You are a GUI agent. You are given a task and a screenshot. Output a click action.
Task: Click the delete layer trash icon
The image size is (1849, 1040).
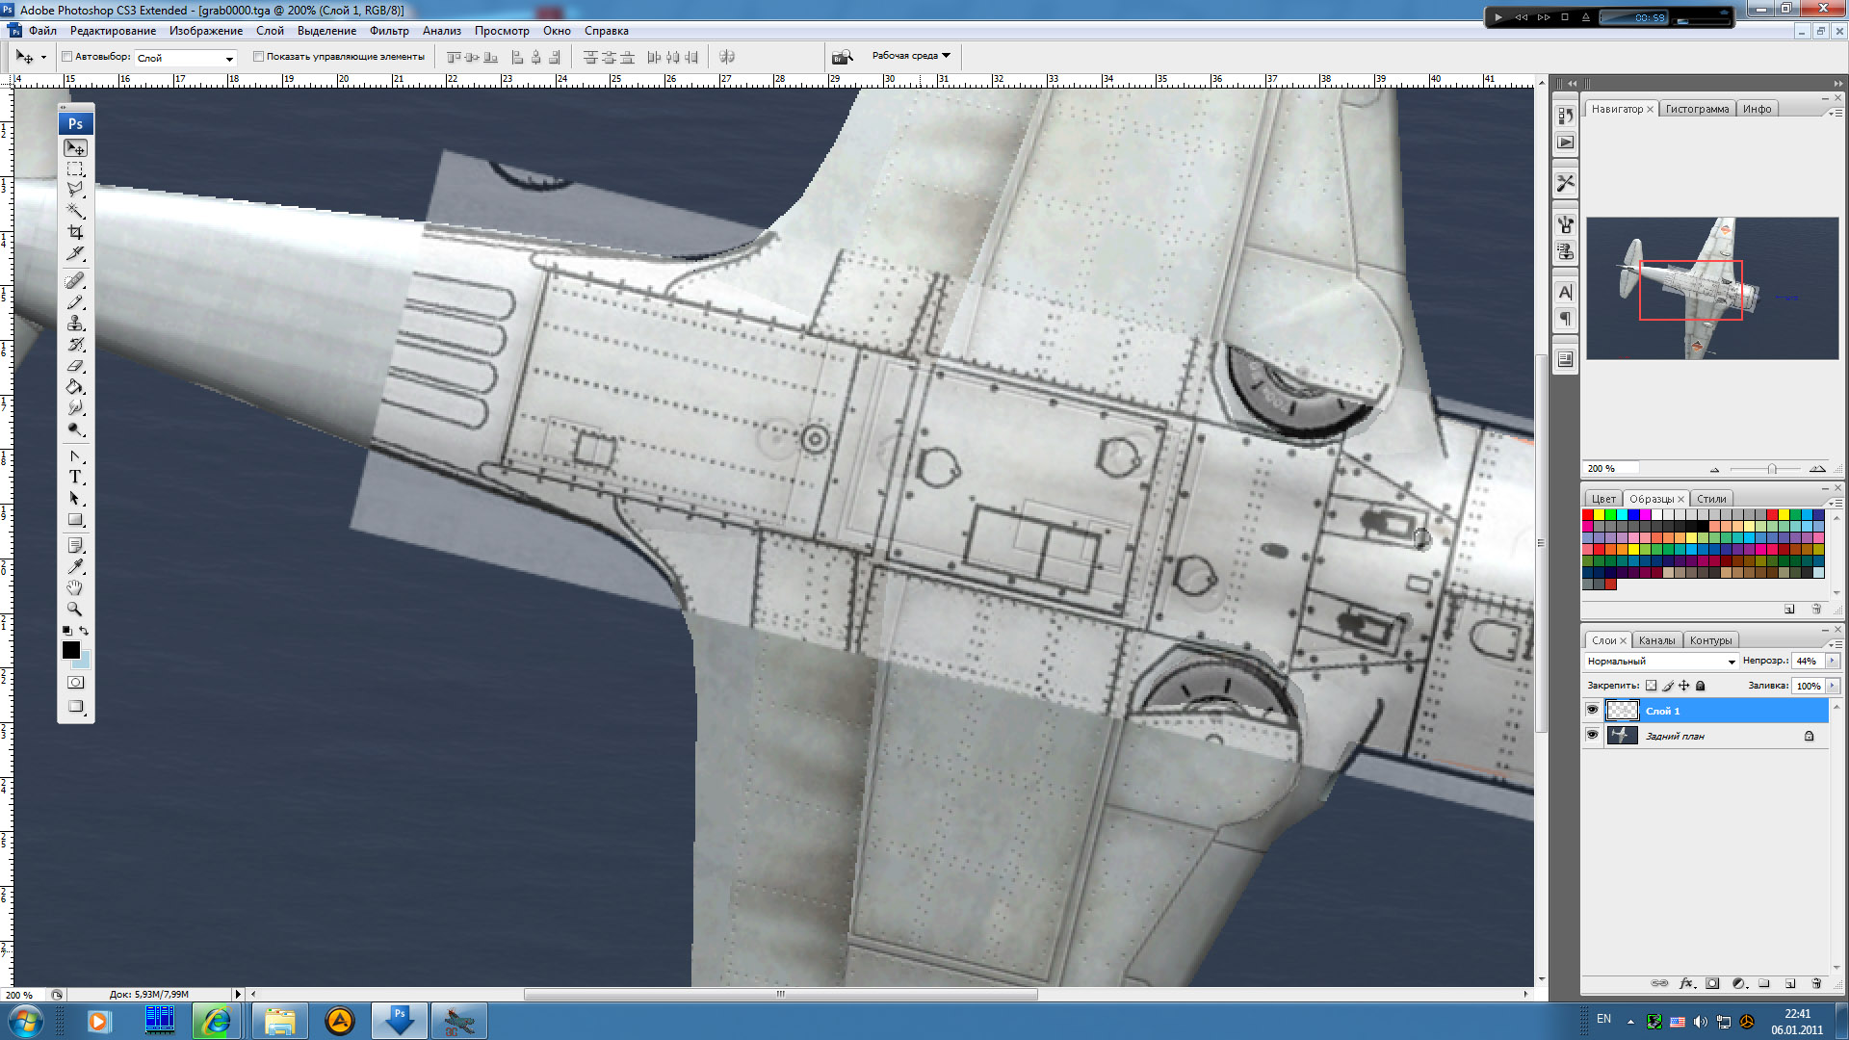tap(1816, 983)
